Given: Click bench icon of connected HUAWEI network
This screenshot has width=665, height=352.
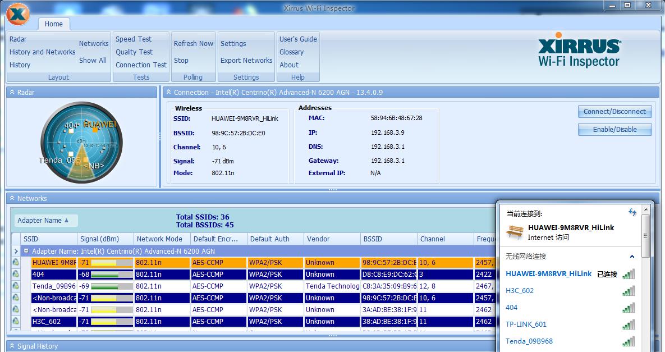Looking at the screenshot, I should [x=515, y=232].
